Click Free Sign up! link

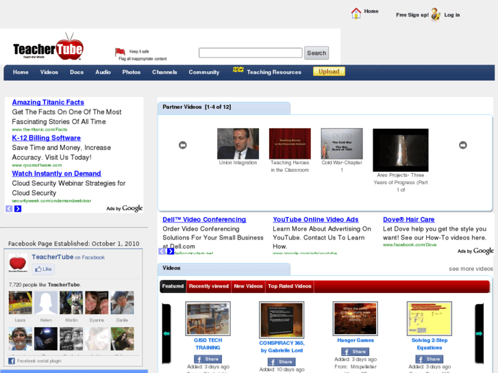click(412, 15)
